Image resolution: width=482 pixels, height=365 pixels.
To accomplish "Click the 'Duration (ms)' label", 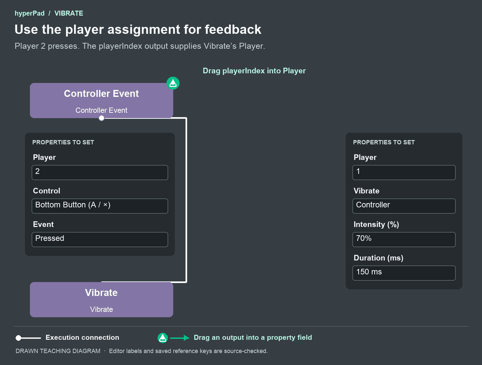I will pos(378,258).
